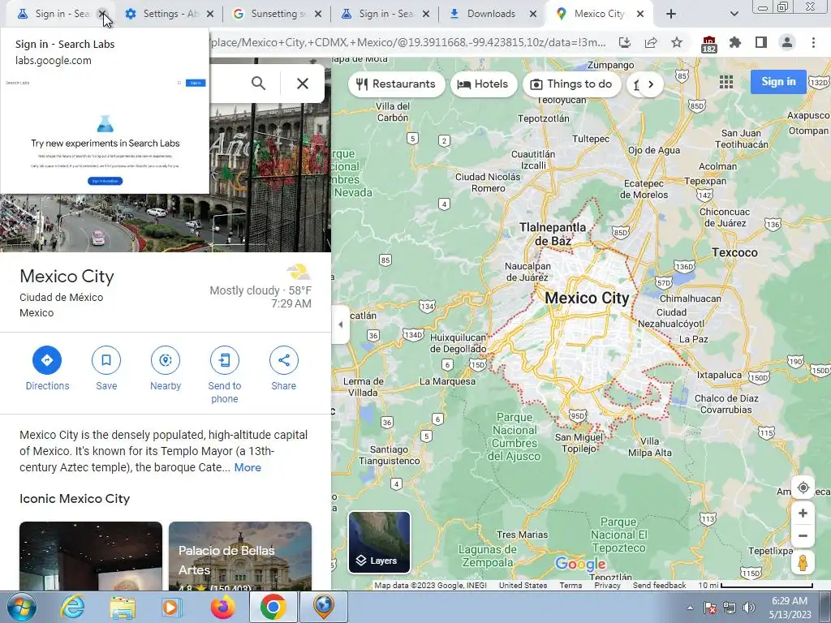Viewport: 831px width, 623px height.
Task: Open a new tab with plus button
Action: pyautogui.click(x=671, y=14)
